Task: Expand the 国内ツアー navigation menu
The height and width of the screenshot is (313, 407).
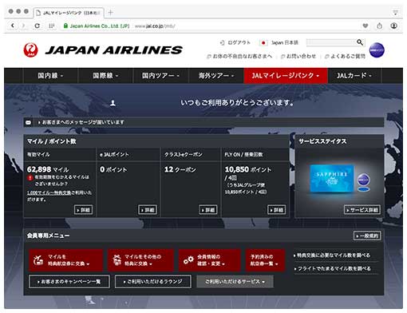Action: pyautogui.click(x=160, y=76)
